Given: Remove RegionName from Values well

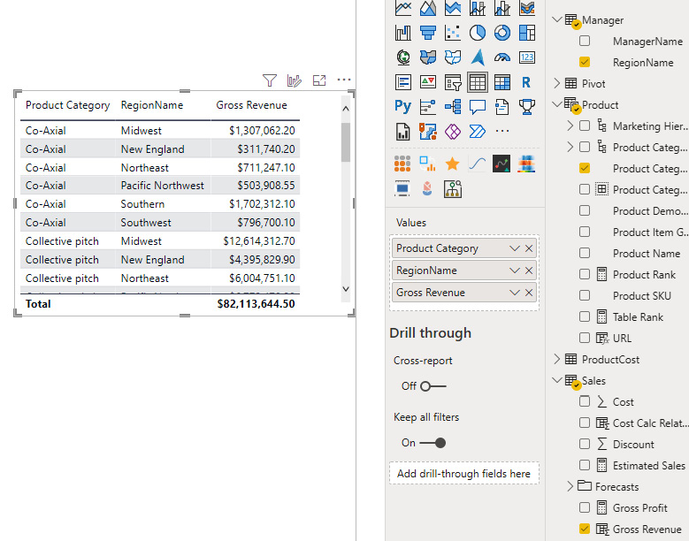Looking at the screenshot, I should 529,270.
